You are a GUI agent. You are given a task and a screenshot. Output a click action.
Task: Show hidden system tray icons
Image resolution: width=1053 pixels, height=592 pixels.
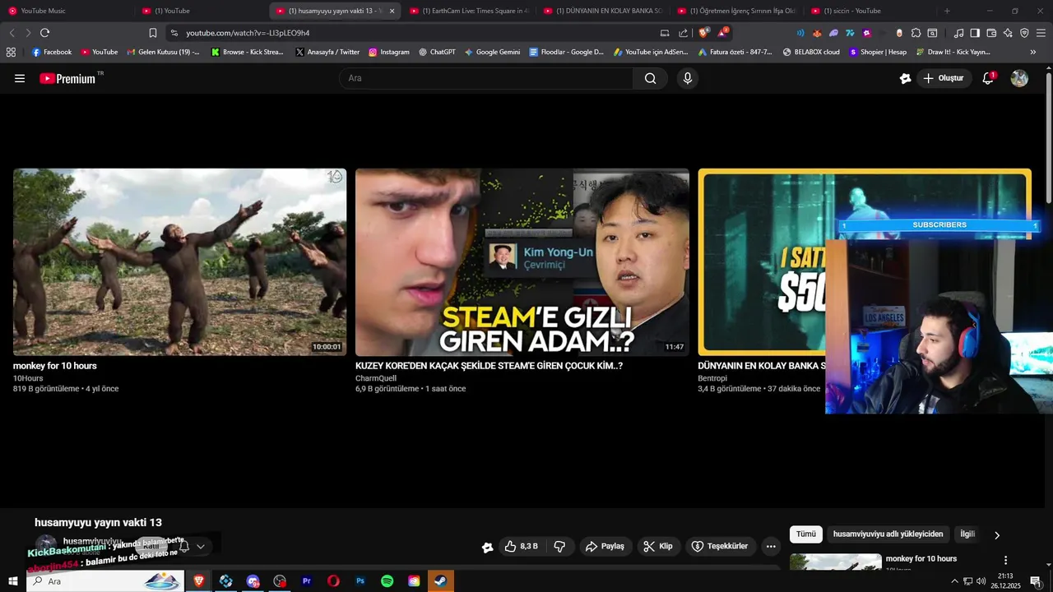point(954,581)
